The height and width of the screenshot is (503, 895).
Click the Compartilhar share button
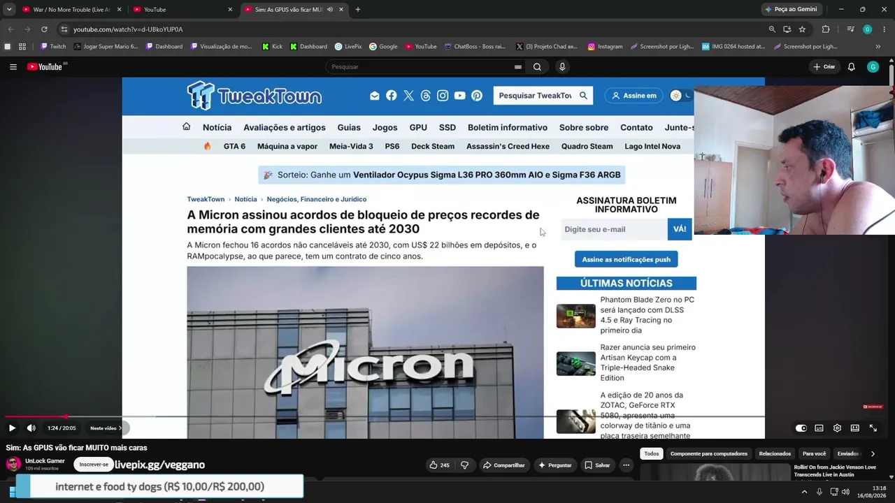click(504, 465)
